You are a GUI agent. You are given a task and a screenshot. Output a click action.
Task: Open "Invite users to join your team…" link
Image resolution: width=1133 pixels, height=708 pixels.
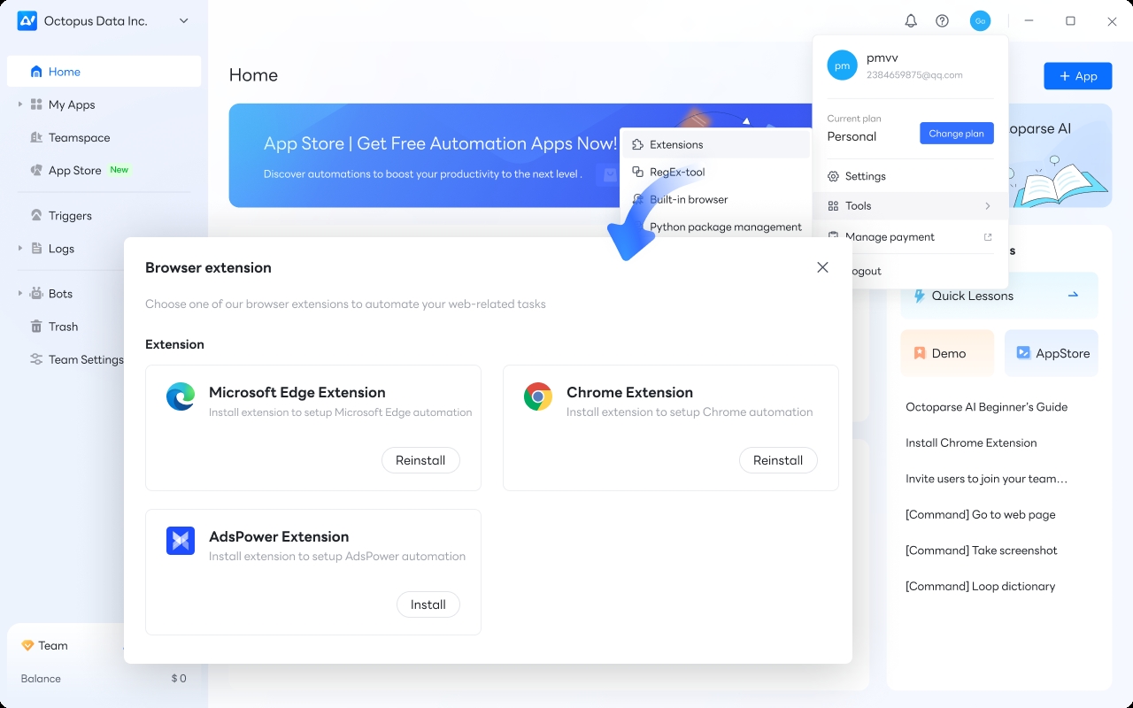tap(987, 479)
